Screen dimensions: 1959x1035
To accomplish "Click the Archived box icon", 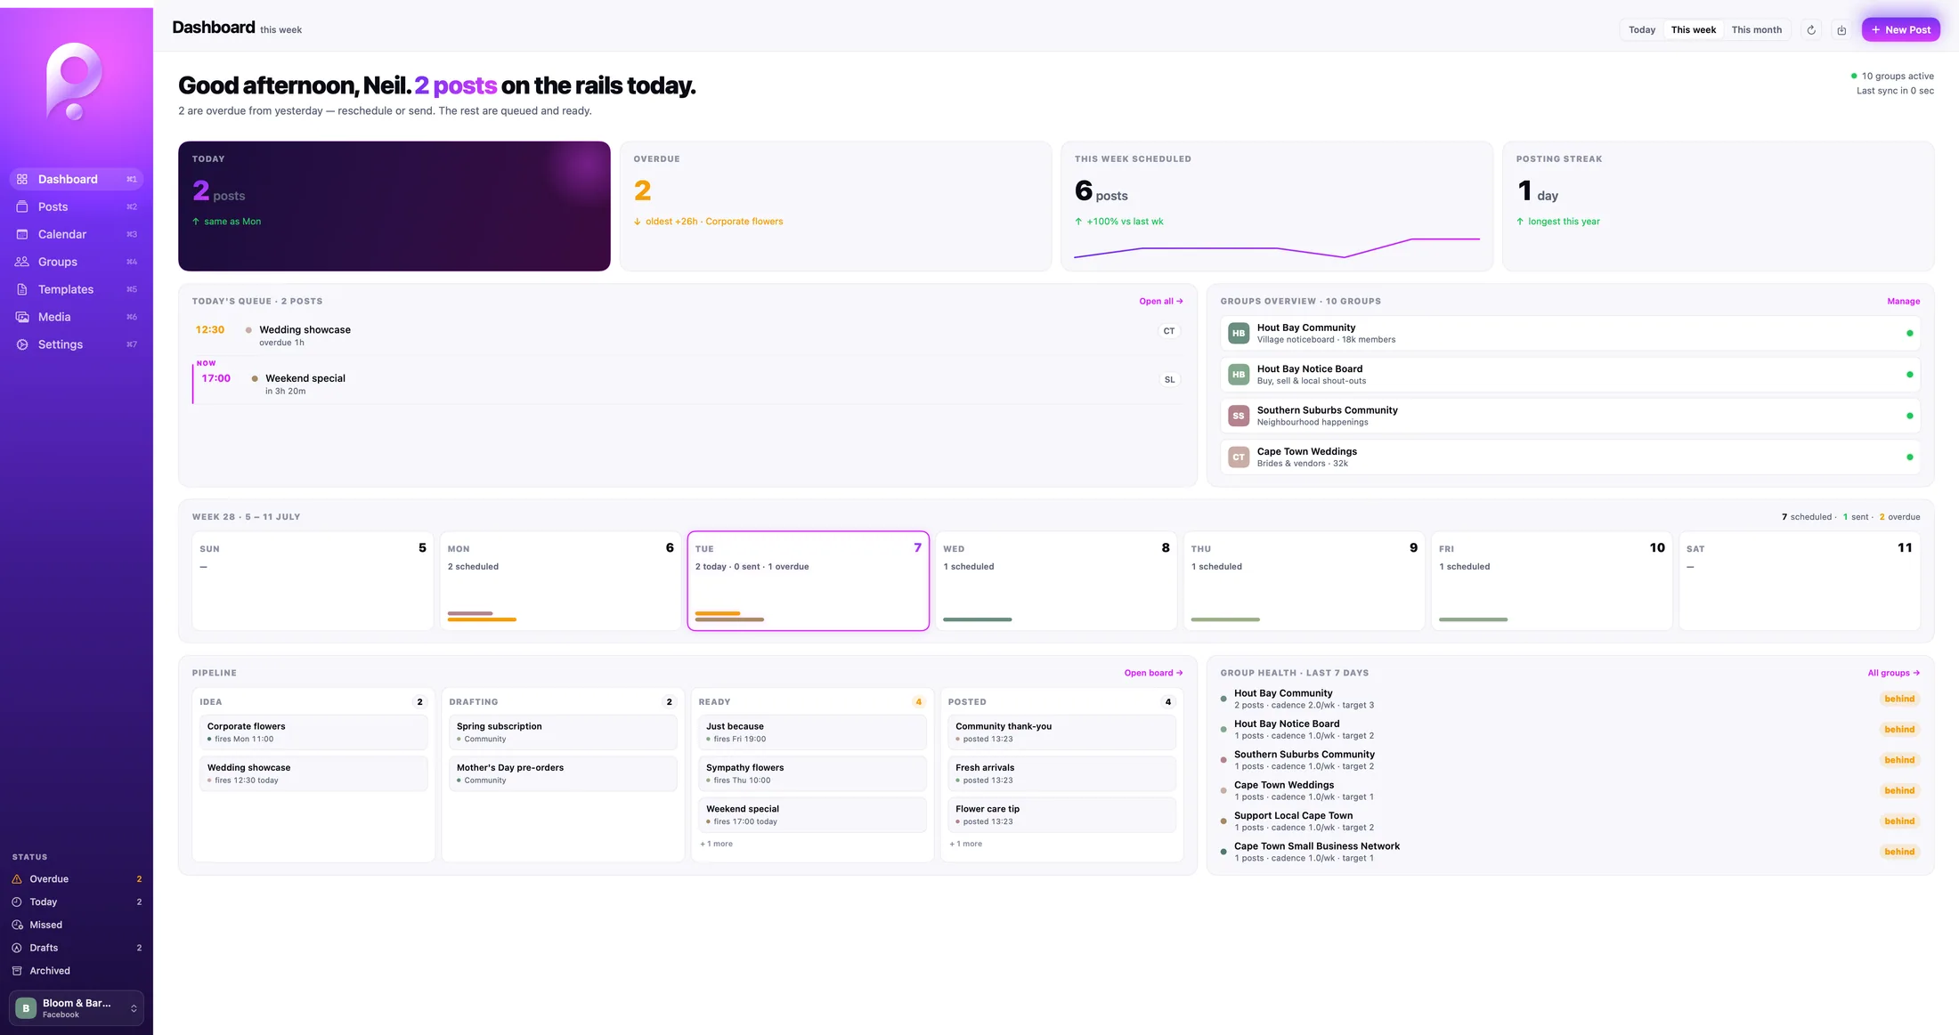I will [x=17, y=971].
